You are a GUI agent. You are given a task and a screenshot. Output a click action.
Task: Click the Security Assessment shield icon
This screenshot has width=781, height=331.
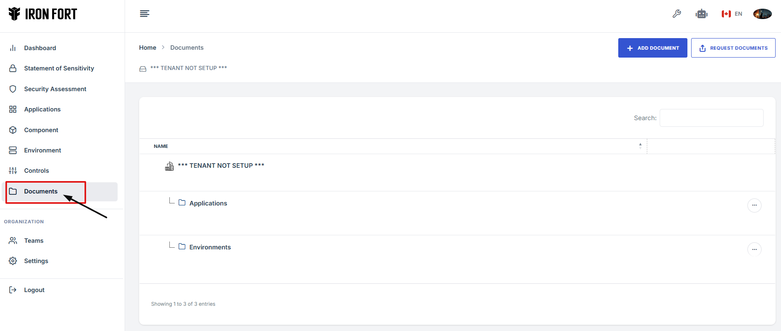[x=13, y=89]
